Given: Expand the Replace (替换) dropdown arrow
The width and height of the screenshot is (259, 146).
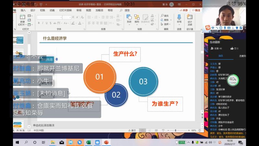Looking at the screenshot, I should (171, 20).
